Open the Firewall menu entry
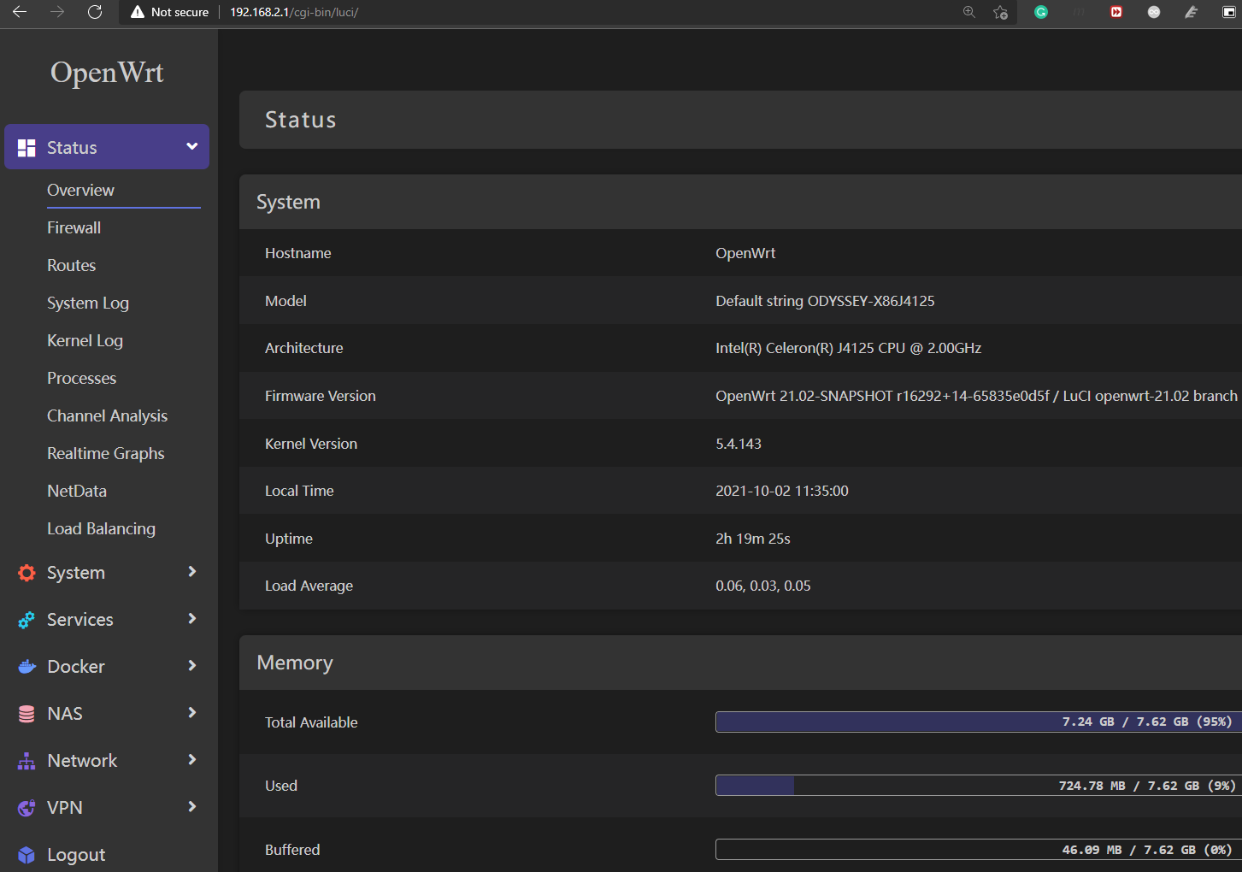This screenshot has width=1242, height=872. pos(74,227)
